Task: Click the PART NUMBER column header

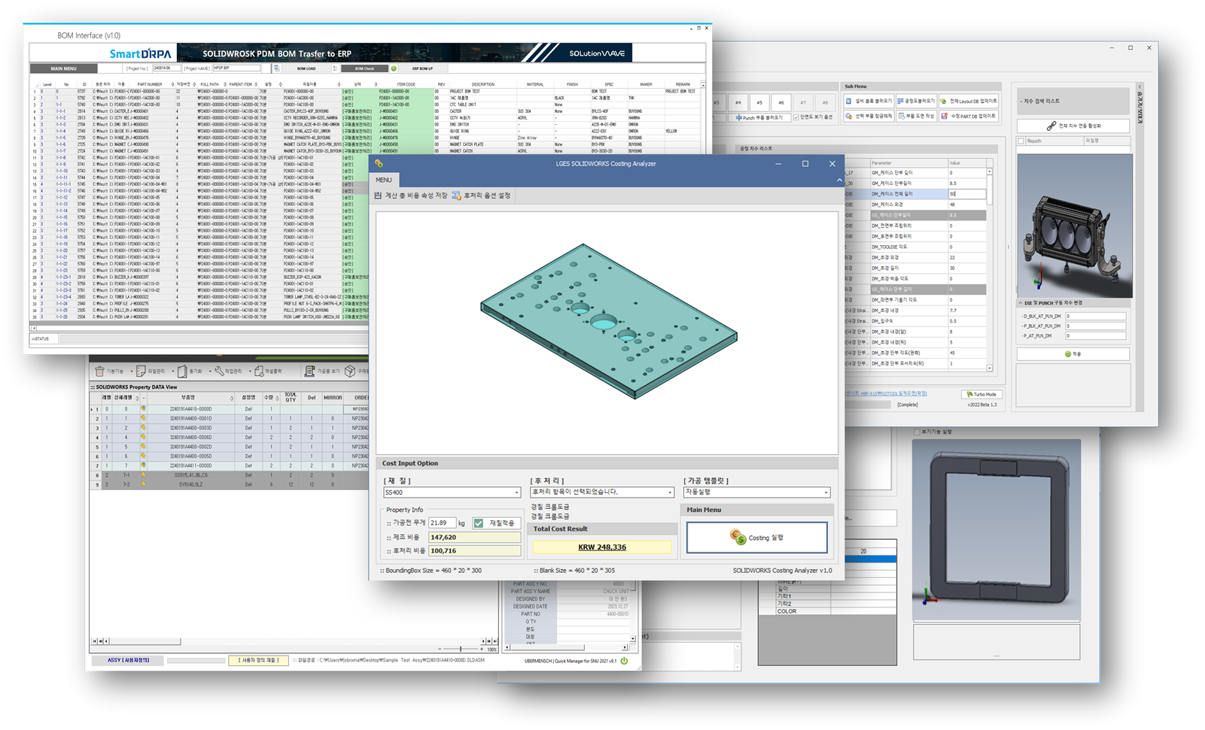Action: coord(150,84)
